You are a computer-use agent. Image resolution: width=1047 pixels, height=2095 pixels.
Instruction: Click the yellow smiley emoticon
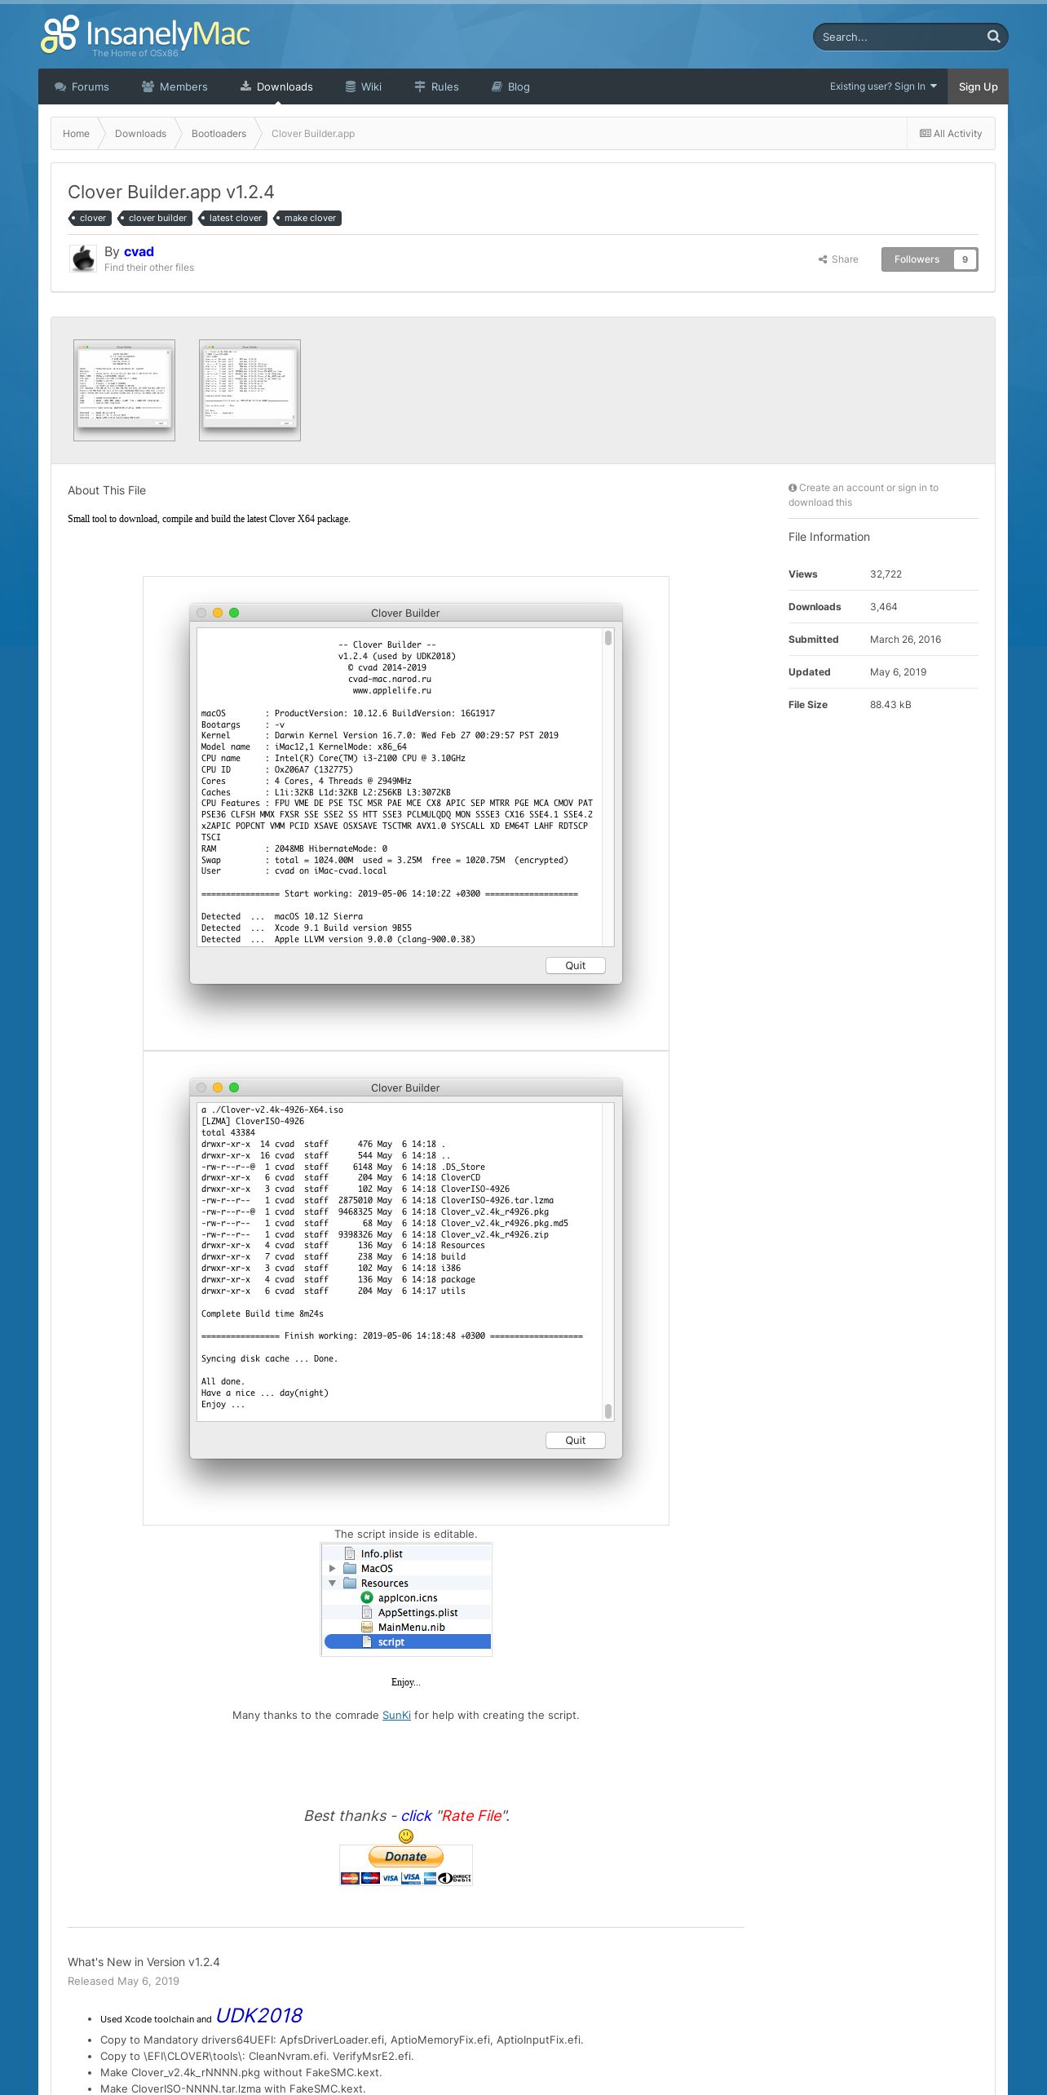[406, 1836]
